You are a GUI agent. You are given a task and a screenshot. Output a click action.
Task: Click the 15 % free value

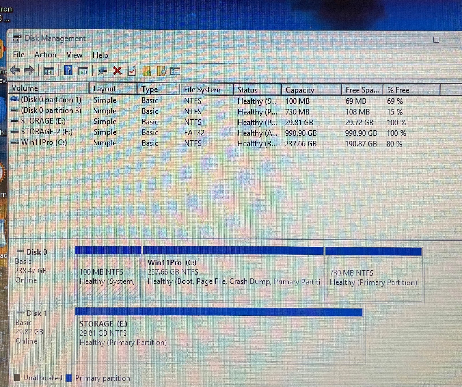click(x=395, y=112)
